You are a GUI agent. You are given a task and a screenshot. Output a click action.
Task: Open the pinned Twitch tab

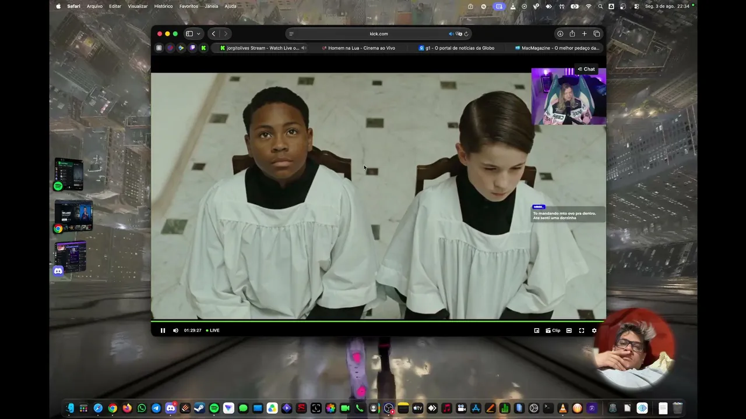pyautogui.click(x=192, y=48)
